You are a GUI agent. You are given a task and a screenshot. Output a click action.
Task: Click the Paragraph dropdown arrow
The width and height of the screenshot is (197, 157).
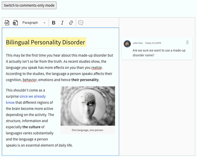44,23
